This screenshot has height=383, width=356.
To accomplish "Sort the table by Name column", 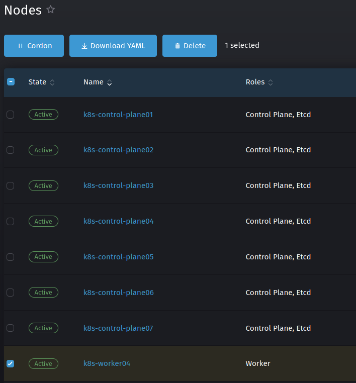I will tap(98, 82).
